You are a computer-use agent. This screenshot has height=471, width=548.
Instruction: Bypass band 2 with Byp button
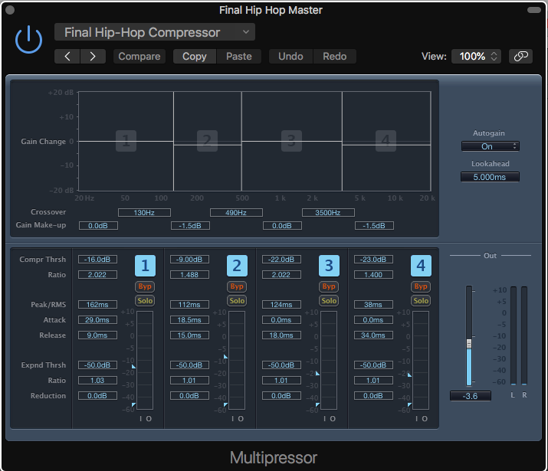pyautogui.click(x=237, y=286)
